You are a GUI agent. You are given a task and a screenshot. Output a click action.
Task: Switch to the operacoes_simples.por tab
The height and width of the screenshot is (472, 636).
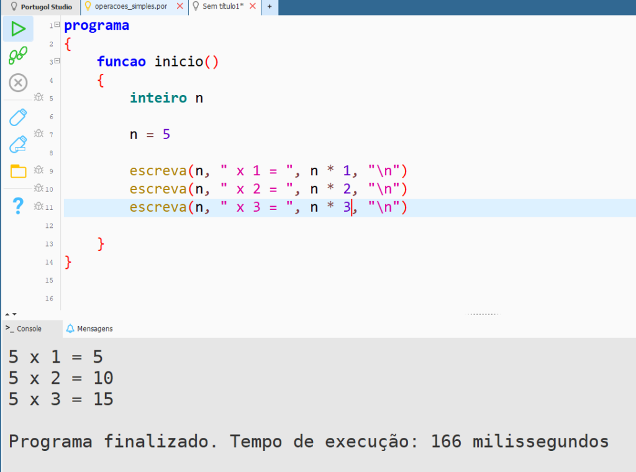pyautogui.click(x=130, y=6)
